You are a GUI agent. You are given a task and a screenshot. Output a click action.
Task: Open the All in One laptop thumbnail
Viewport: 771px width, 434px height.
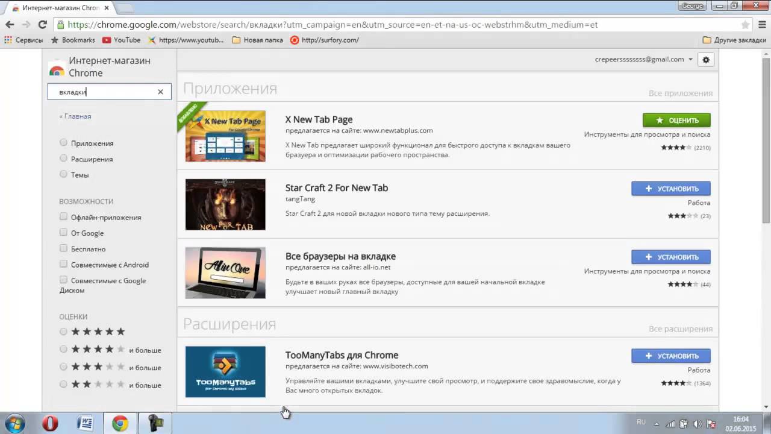pos(225,272)
